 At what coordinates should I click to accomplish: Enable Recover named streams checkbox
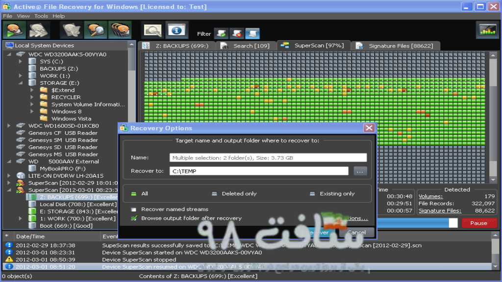[x=134, y=210]
